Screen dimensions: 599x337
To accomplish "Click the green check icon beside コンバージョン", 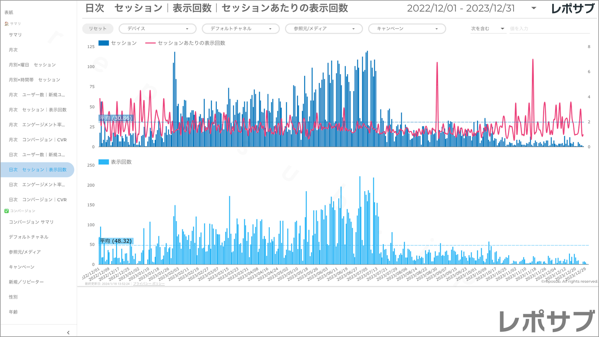I will pyautogui.click(x=6, y=211).
